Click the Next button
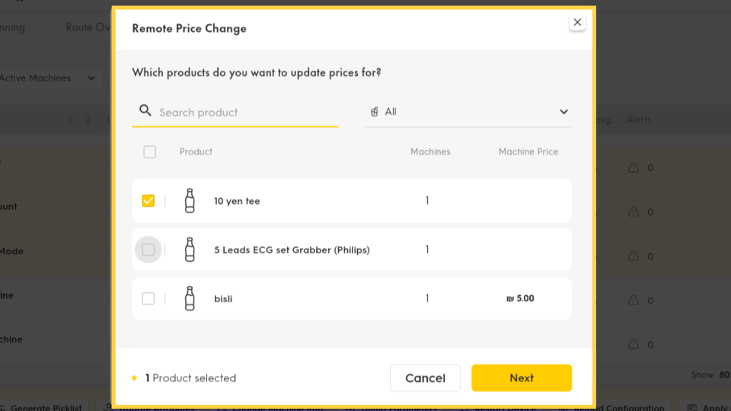Screen dimensions: 731x411 click(521, 378)
